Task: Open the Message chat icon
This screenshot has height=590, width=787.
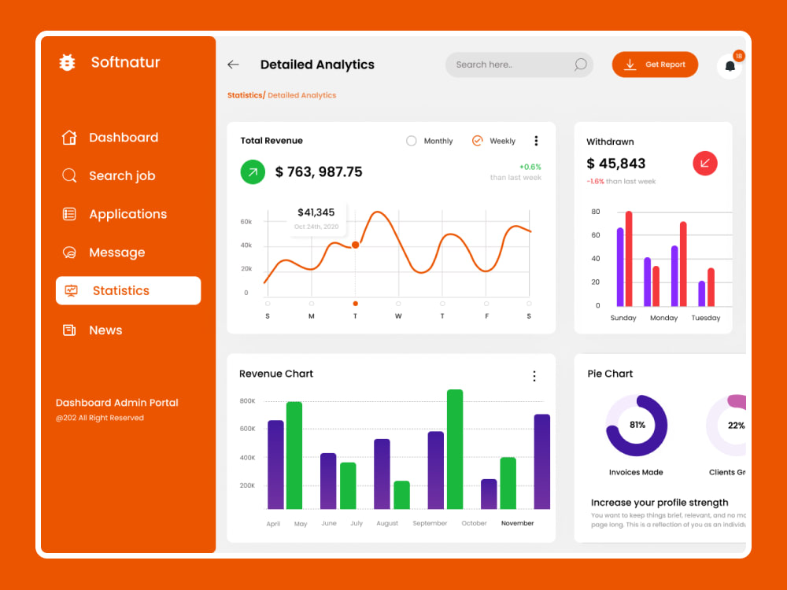Action: click(68, 253)
